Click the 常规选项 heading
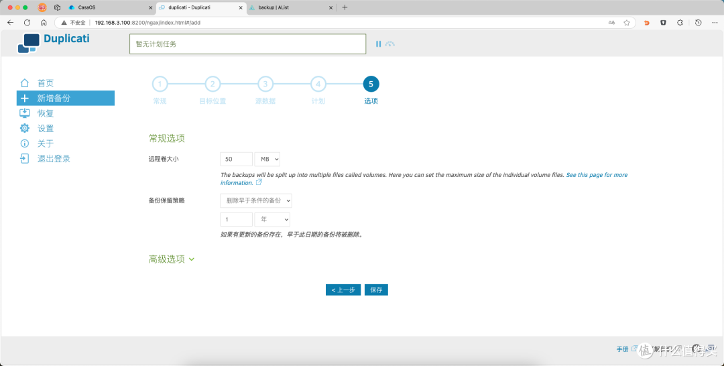This screenshot has height=366, width=724. 167,139
